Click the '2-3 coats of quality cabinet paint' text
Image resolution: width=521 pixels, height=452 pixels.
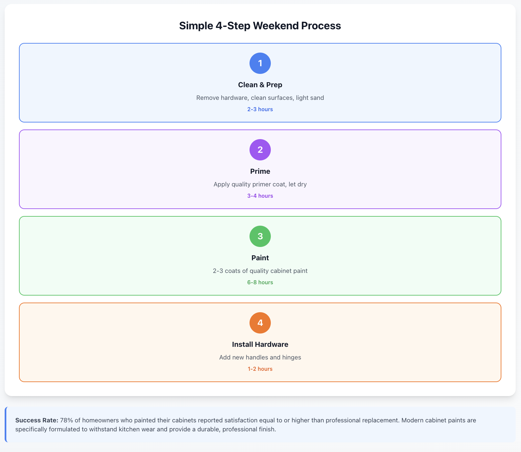pos(260,271)
